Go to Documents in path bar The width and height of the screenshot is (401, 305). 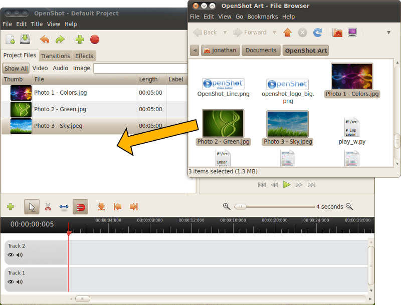261,50
